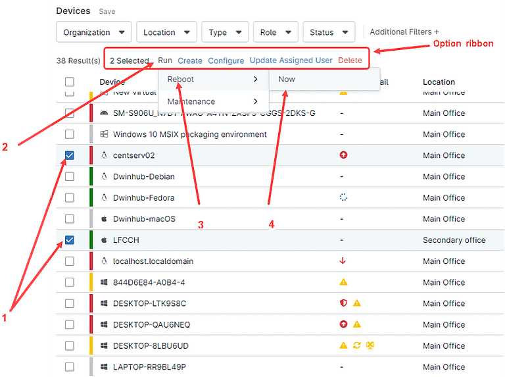Expand the Location filter dropdown
The image size is (505, 377).
[x=167, y=32]
